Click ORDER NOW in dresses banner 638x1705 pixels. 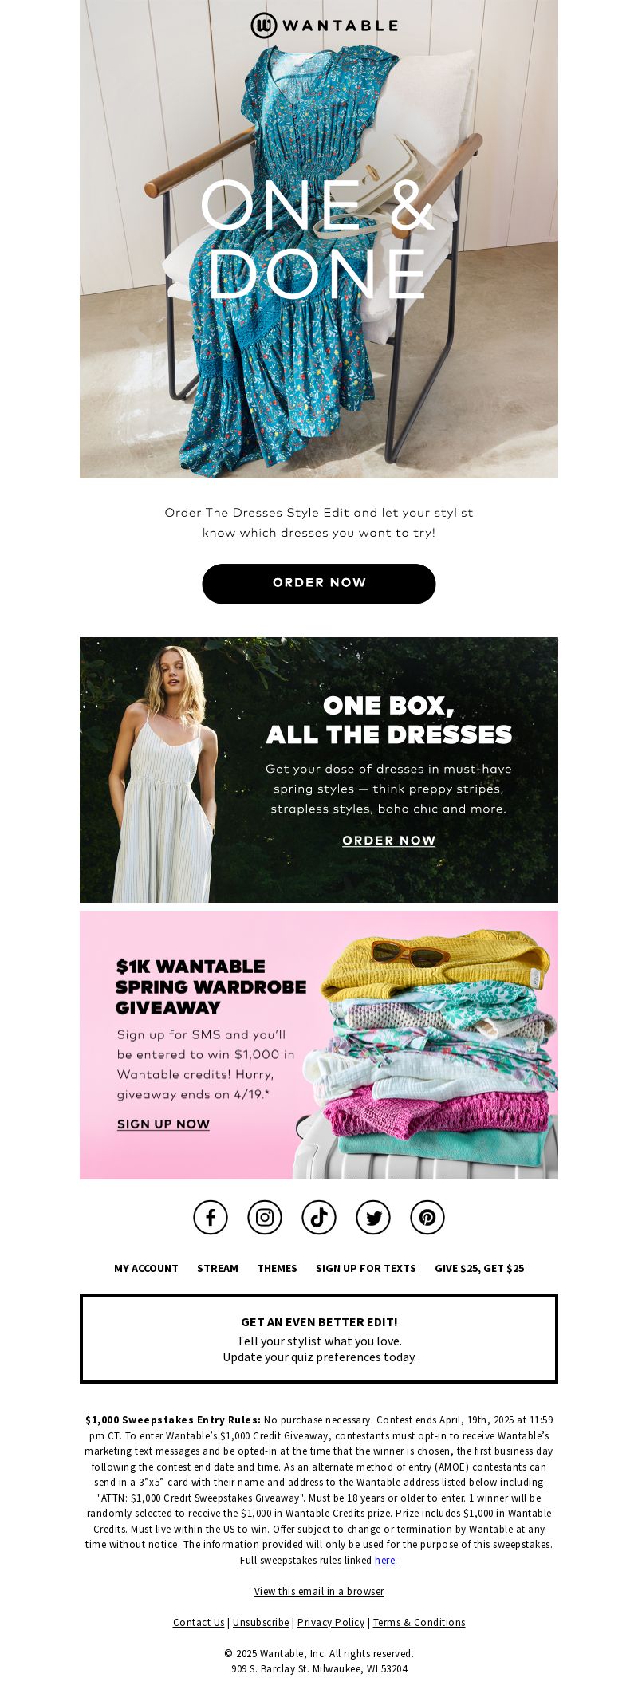(x=389, y=841)
